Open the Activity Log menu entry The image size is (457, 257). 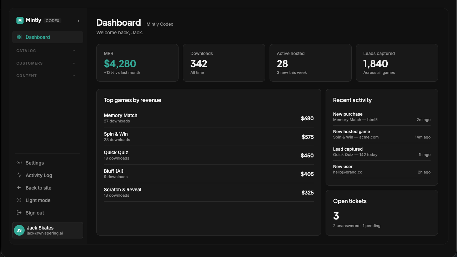click(48, 175)
